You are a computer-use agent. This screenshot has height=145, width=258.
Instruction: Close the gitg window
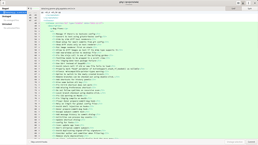(254, 3)
